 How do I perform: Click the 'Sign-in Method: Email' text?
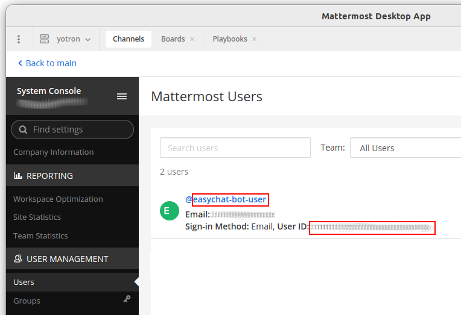229,226
